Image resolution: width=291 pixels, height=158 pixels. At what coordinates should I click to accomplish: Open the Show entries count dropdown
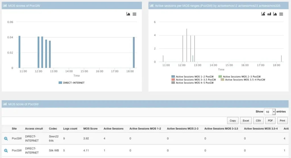click(x=270, y=112)
